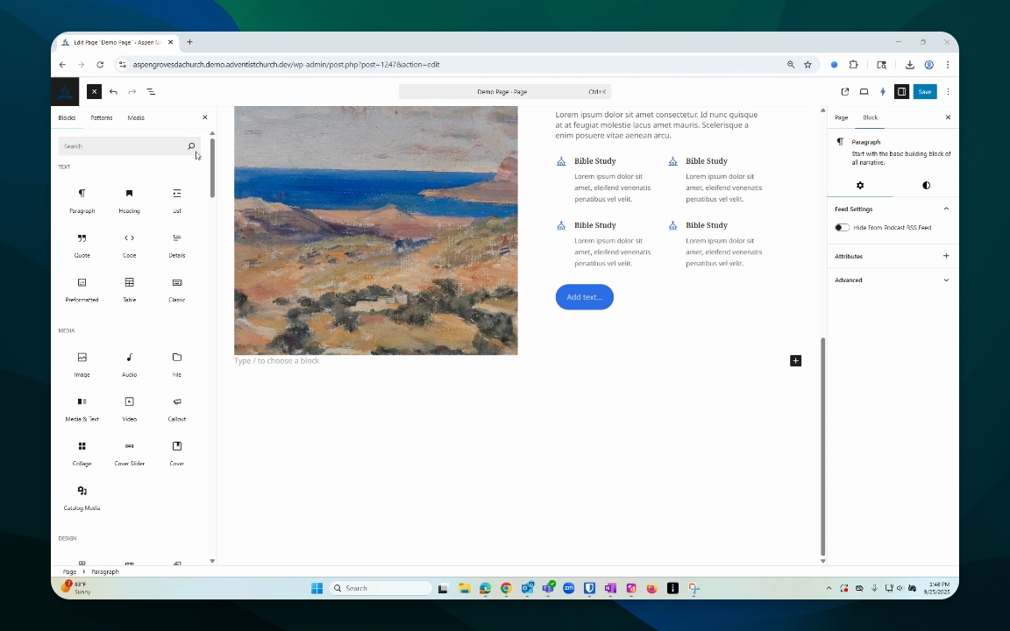Insert a Preformatted block
Screen dimensions: 1010x631
coord(82,289)
